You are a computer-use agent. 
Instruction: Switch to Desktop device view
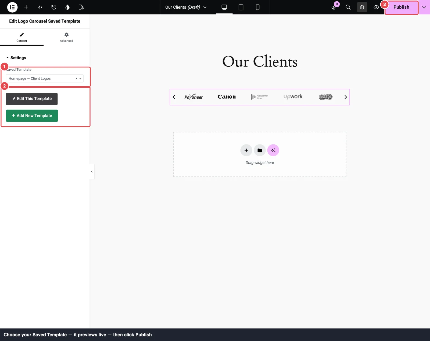tap(224, 7)
